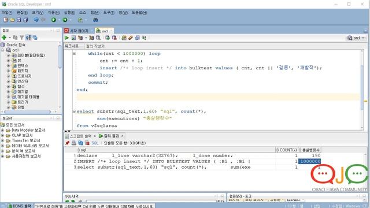Screen dimensions: 370x208
Task: Click the green plus New Connection icon
Action: tap(4, 38)
